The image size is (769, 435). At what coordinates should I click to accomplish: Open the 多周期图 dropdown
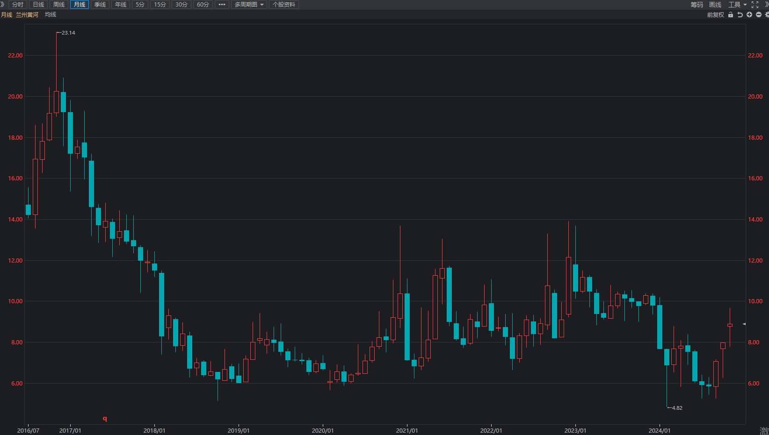point(249,5)
